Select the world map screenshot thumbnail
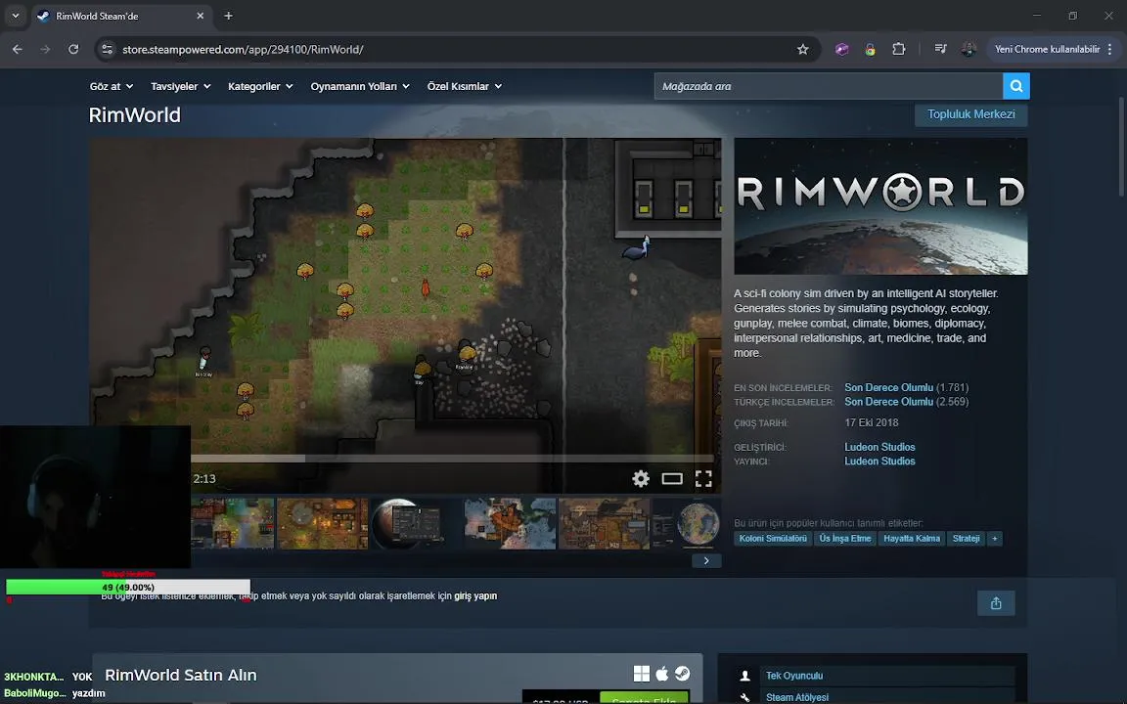The image size is (1127, 704). click(x=510, y=524)
